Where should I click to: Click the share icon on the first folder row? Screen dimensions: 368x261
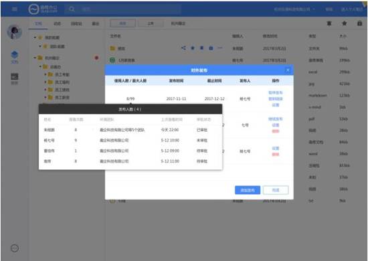pyautogui.click(x=183, y=48)
